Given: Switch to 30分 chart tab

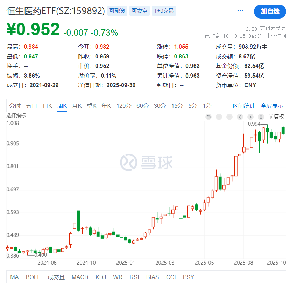Looking at the screenshot, I should (160, 106).
